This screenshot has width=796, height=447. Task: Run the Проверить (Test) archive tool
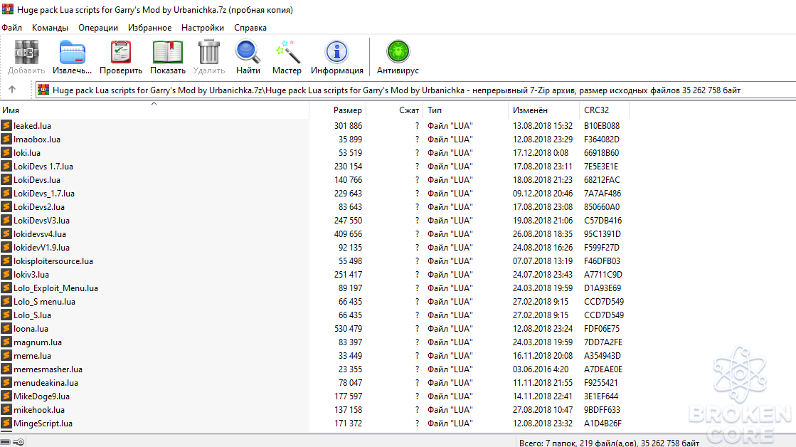tap(121, 53)
